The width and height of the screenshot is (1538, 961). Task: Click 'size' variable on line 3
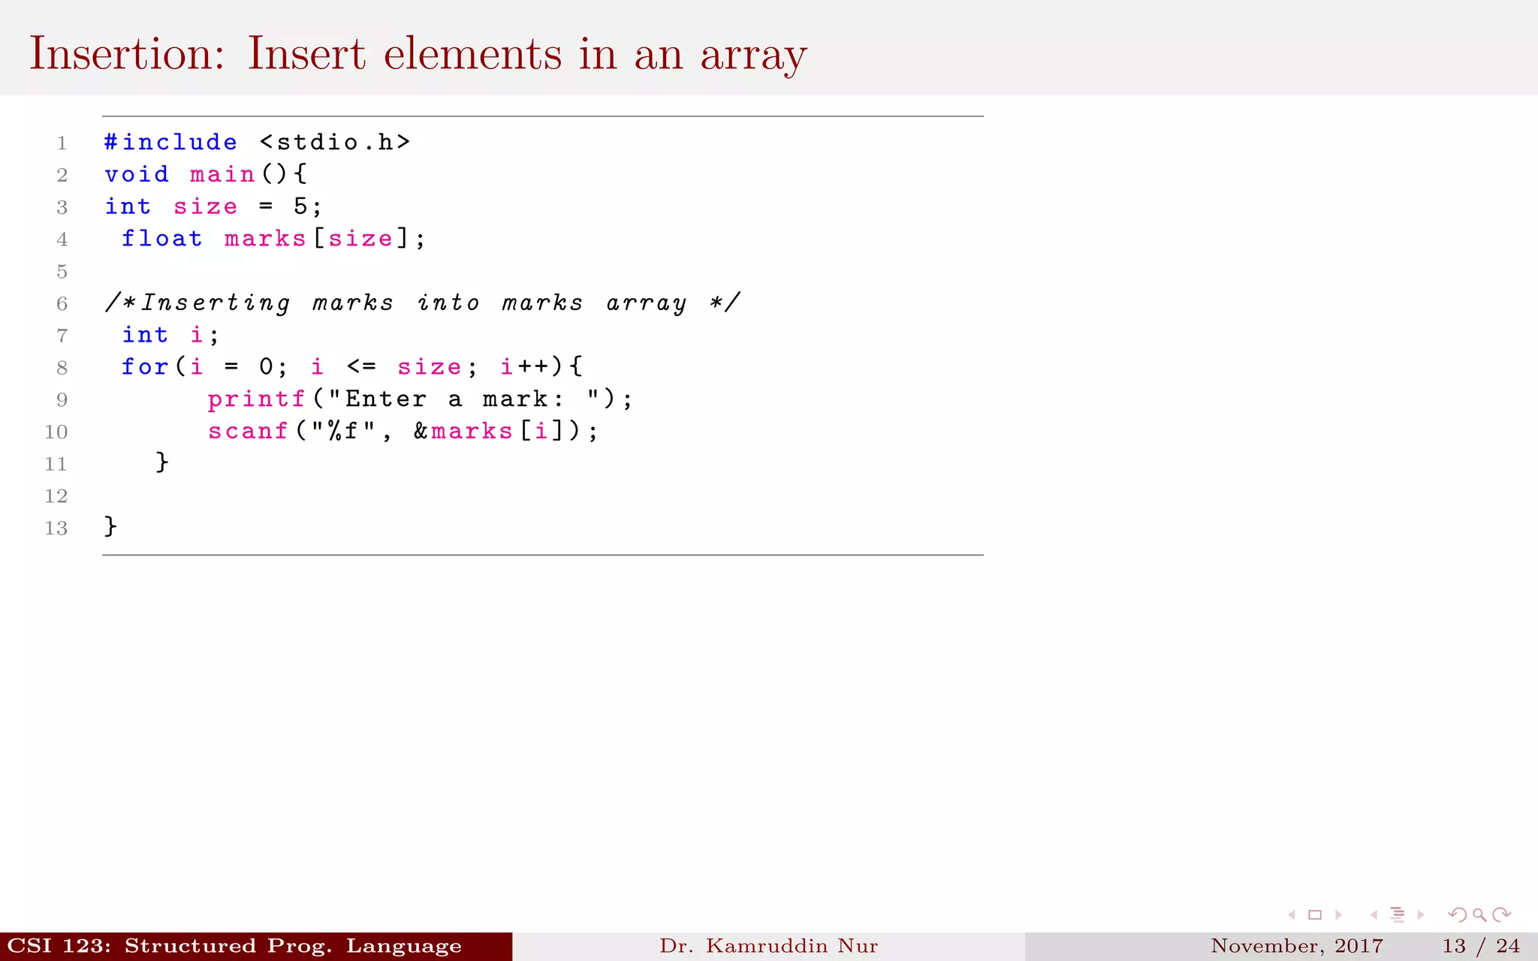[206, 206]
